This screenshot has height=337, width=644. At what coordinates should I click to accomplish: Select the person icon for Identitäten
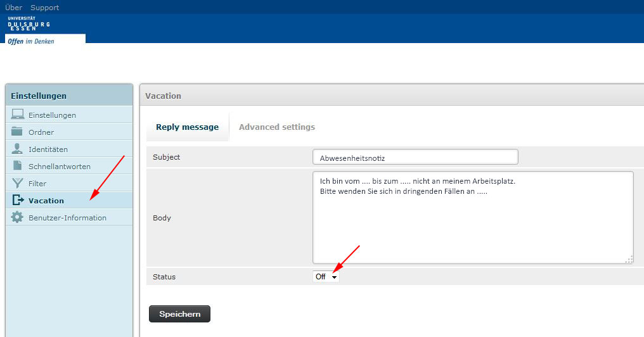point(17,149)
